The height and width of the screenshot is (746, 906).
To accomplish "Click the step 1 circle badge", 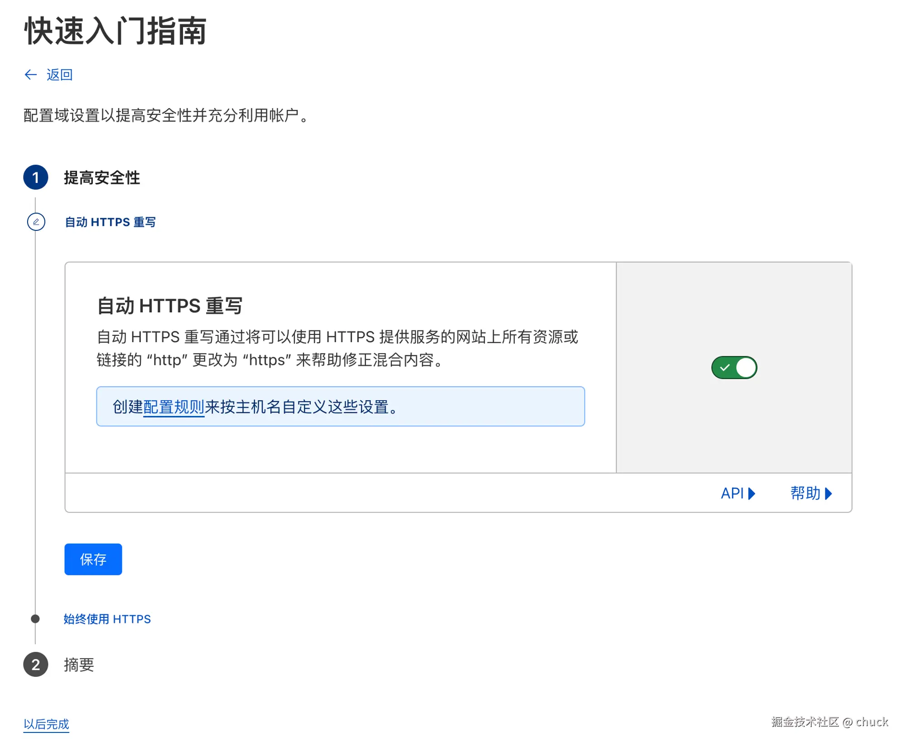I will point(36,177).
